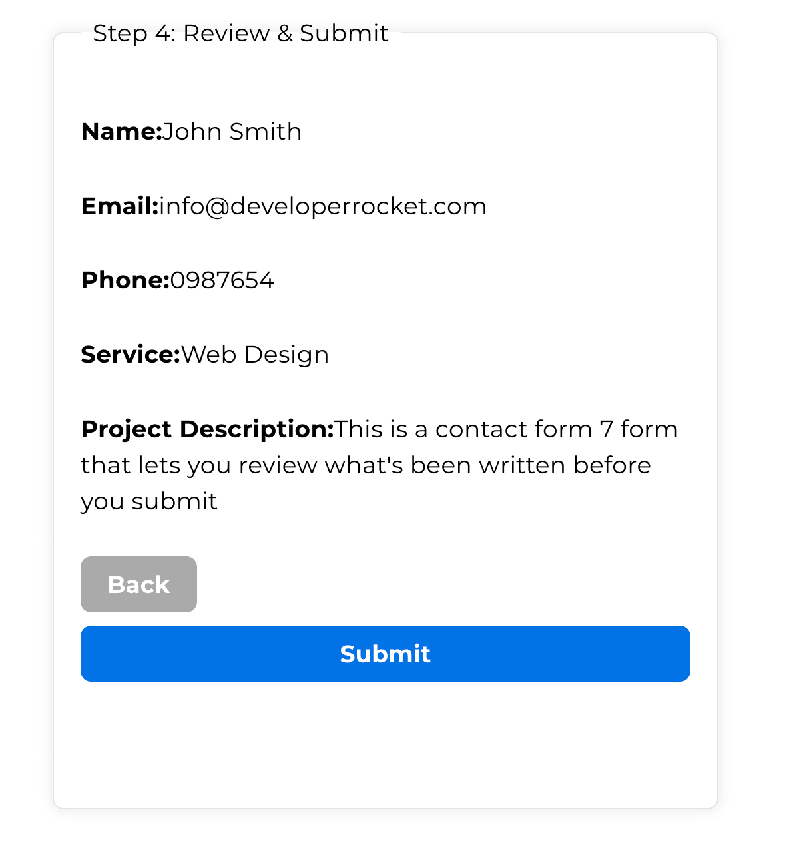Click the bold Email label
This screenshot has height=868, width=791.
120,206
